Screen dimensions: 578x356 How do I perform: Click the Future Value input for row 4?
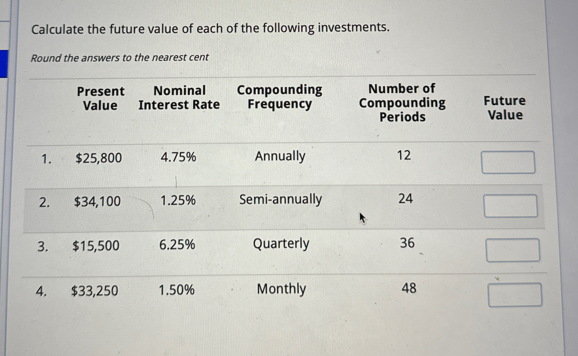click(515, 295)
